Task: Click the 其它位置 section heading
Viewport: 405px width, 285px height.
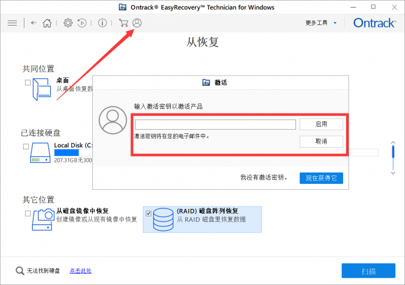Action: tap(38, 199)
